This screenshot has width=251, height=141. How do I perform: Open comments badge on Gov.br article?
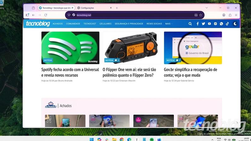178,60
